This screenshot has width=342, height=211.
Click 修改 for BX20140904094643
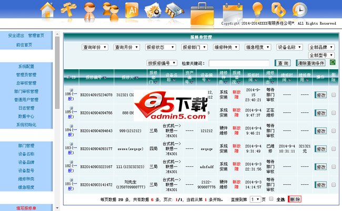pyautogui.click(x=320, y=131)
